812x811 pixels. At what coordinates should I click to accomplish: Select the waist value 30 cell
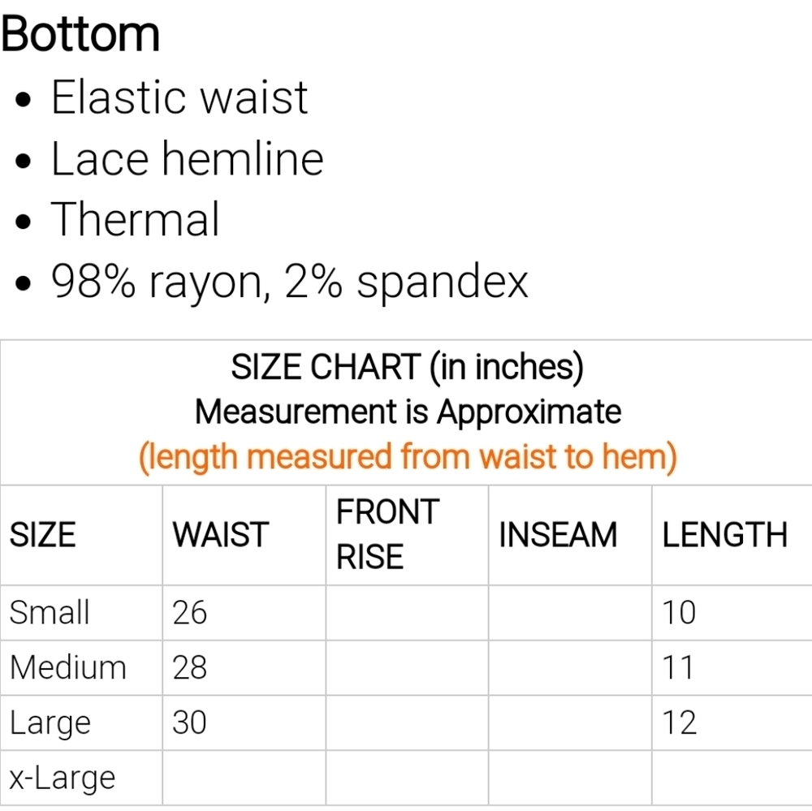click(x=190, y=723)
